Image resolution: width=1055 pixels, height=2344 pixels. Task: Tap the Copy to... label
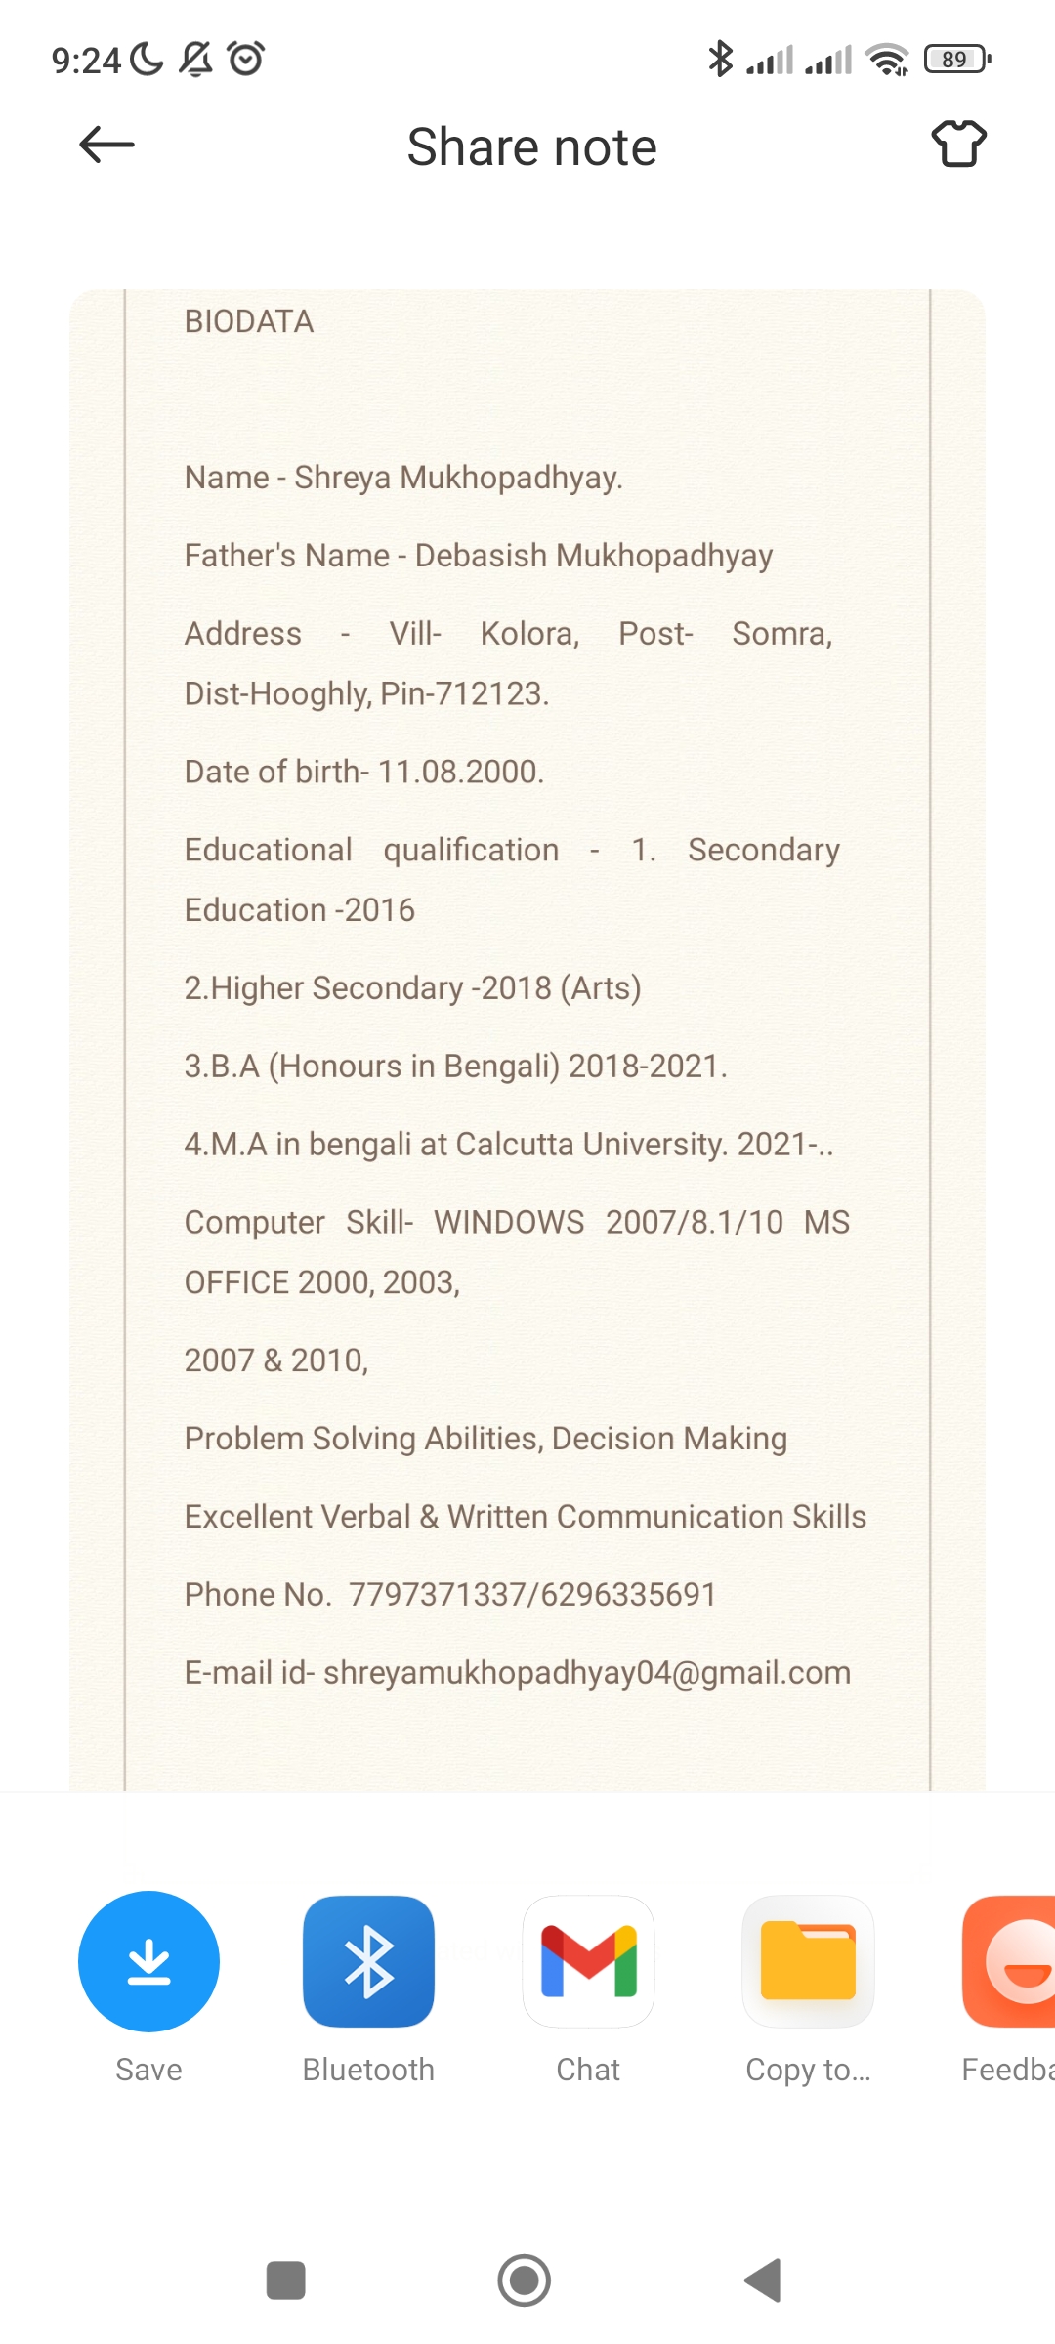[808, 2070]
